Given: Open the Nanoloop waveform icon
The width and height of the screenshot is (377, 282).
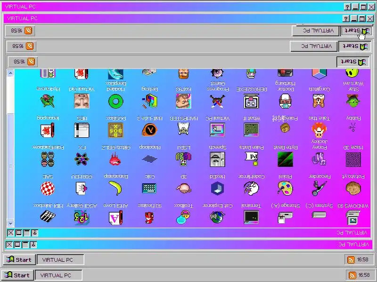Looking at the screenshot, I should (149, 159).
